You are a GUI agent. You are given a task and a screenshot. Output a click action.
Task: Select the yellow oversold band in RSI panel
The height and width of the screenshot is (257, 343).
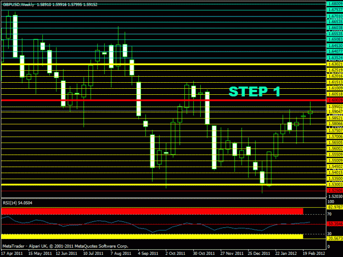(152, 237)
